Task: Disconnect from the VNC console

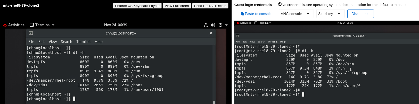Action: (360, 14)
